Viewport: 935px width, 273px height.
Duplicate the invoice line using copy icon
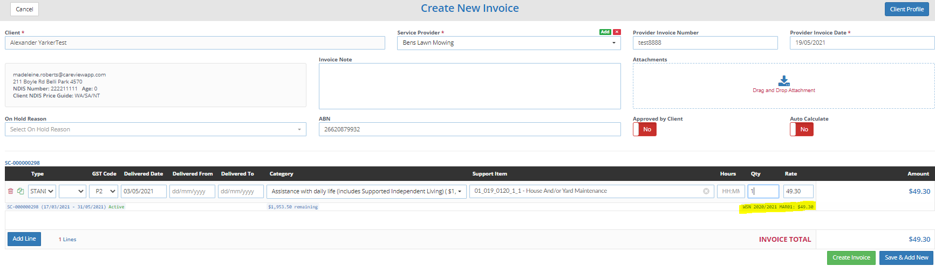21,191
